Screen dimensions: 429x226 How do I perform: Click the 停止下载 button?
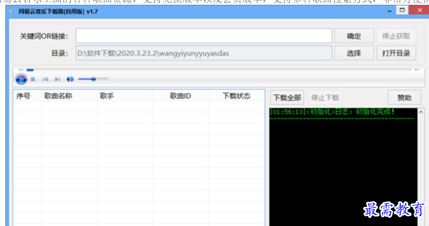point(325,98)
